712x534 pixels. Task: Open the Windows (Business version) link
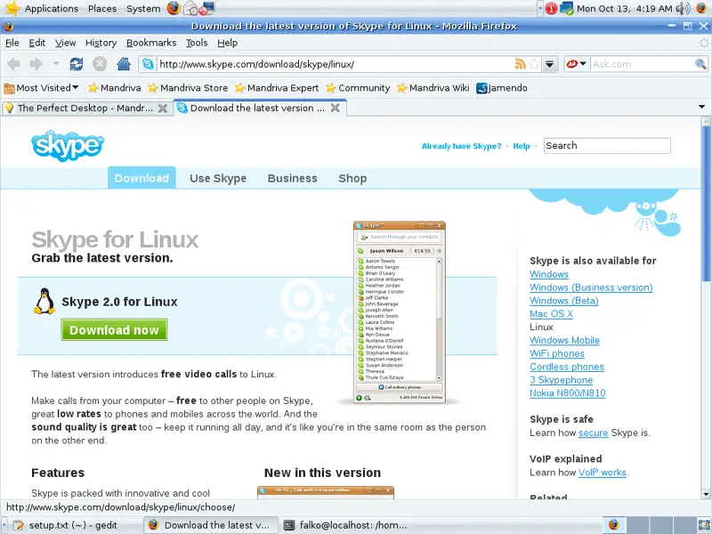591,287
